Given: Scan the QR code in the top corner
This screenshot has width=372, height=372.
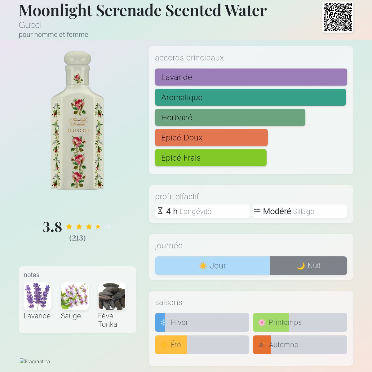Looking at the screenshot, I should 337,18.
